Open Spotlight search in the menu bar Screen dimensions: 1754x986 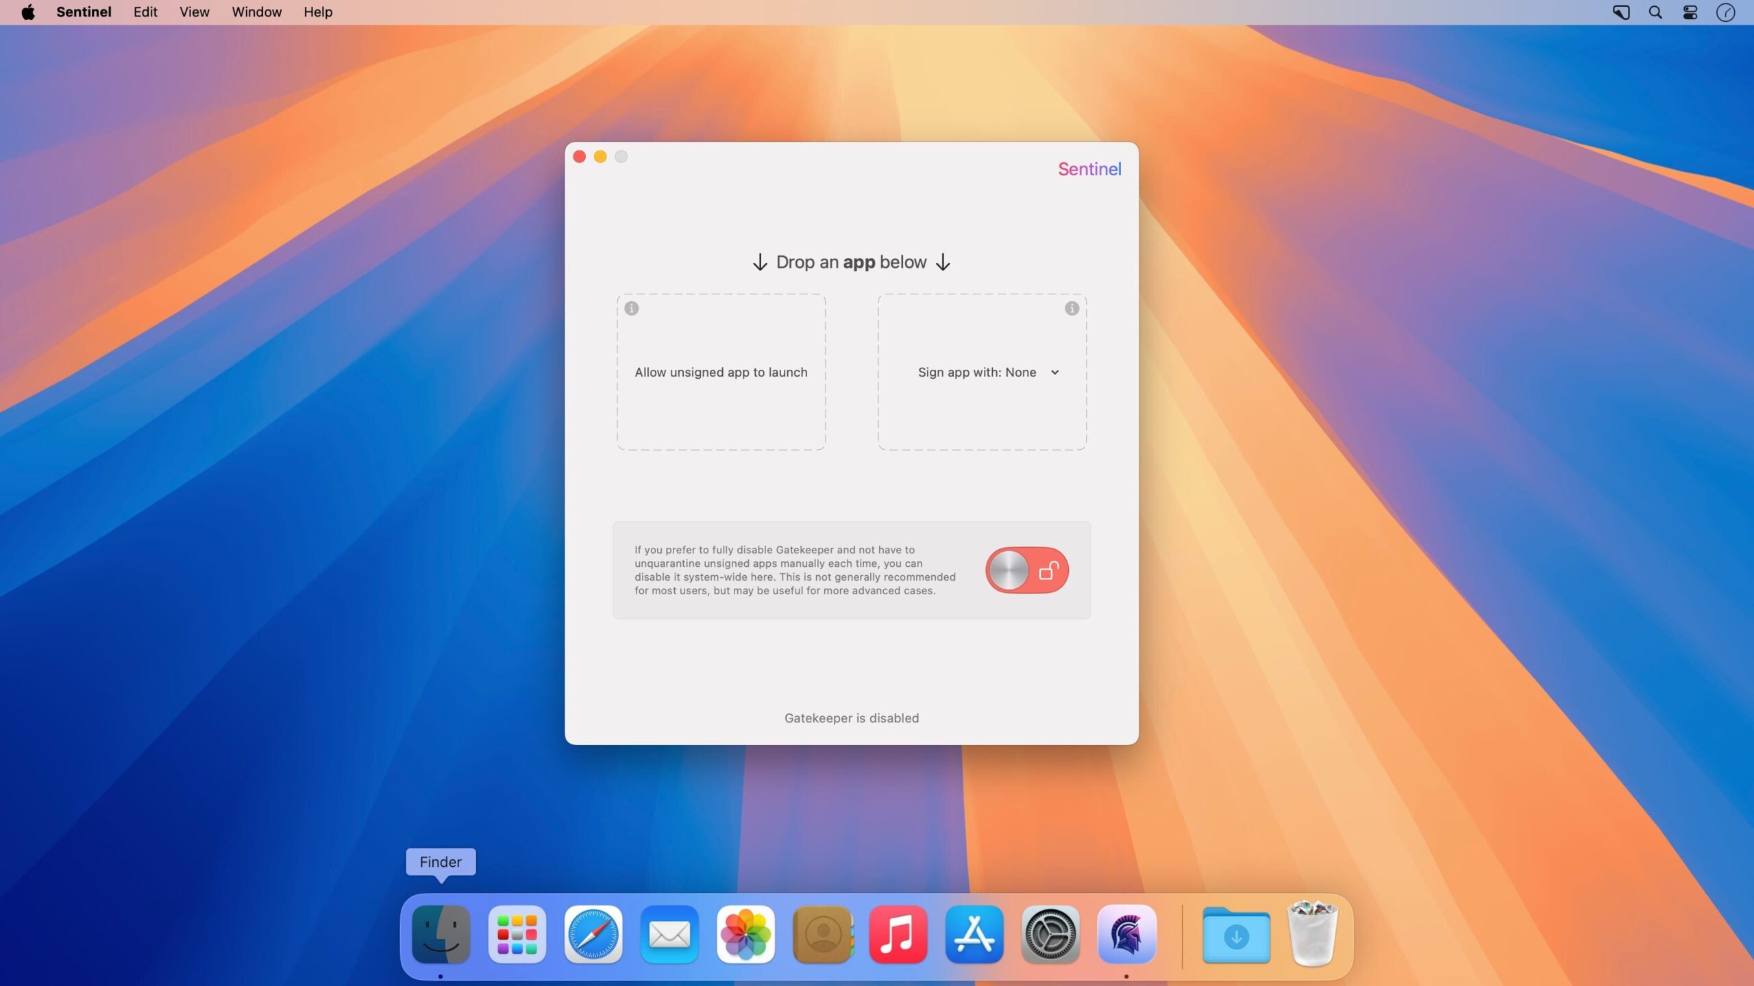click(x=1654, y=12)
